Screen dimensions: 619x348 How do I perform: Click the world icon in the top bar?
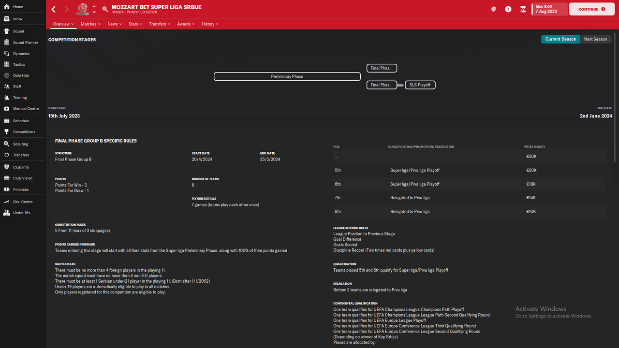coord(493,9)
